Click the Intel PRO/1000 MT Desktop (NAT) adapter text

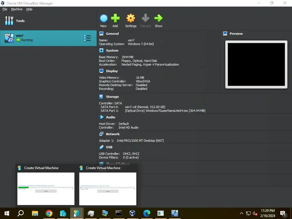pos(140,141)
